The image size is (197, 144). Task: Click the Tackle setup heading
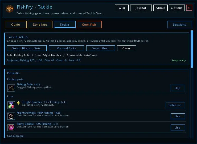[x=17, y=37]
